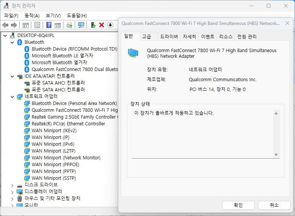Select Qualcomm FastConnect 7800 Wi-Fi 7 tree entry
295x216 pixels.
click(75, 110)
